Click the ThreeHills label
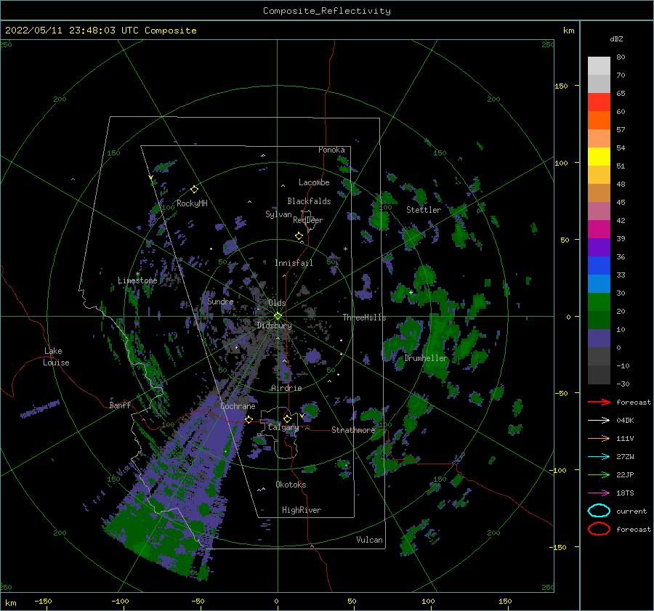Image resolution: width=654 pixels, height=611 pixels. pyautogui.click(x=364, y=317)
